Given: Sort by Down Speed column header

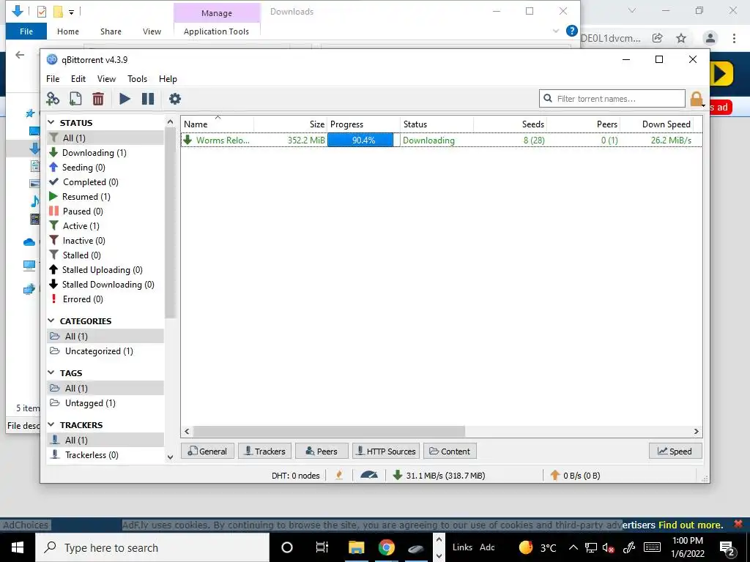Looking at the screenshot, I should 657,124.
